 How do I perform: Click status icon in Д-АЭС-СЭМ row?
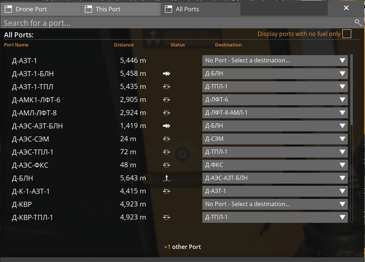pos(166,139)
